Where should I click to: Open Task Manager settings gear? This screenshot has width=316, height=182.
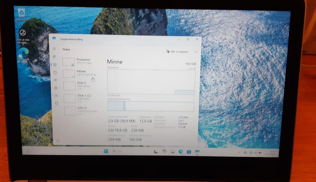pyautogui.click(x=58, y=141)
